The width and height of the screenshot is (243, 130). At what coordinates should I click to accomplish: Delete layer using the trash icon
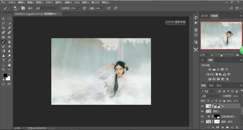237,127
